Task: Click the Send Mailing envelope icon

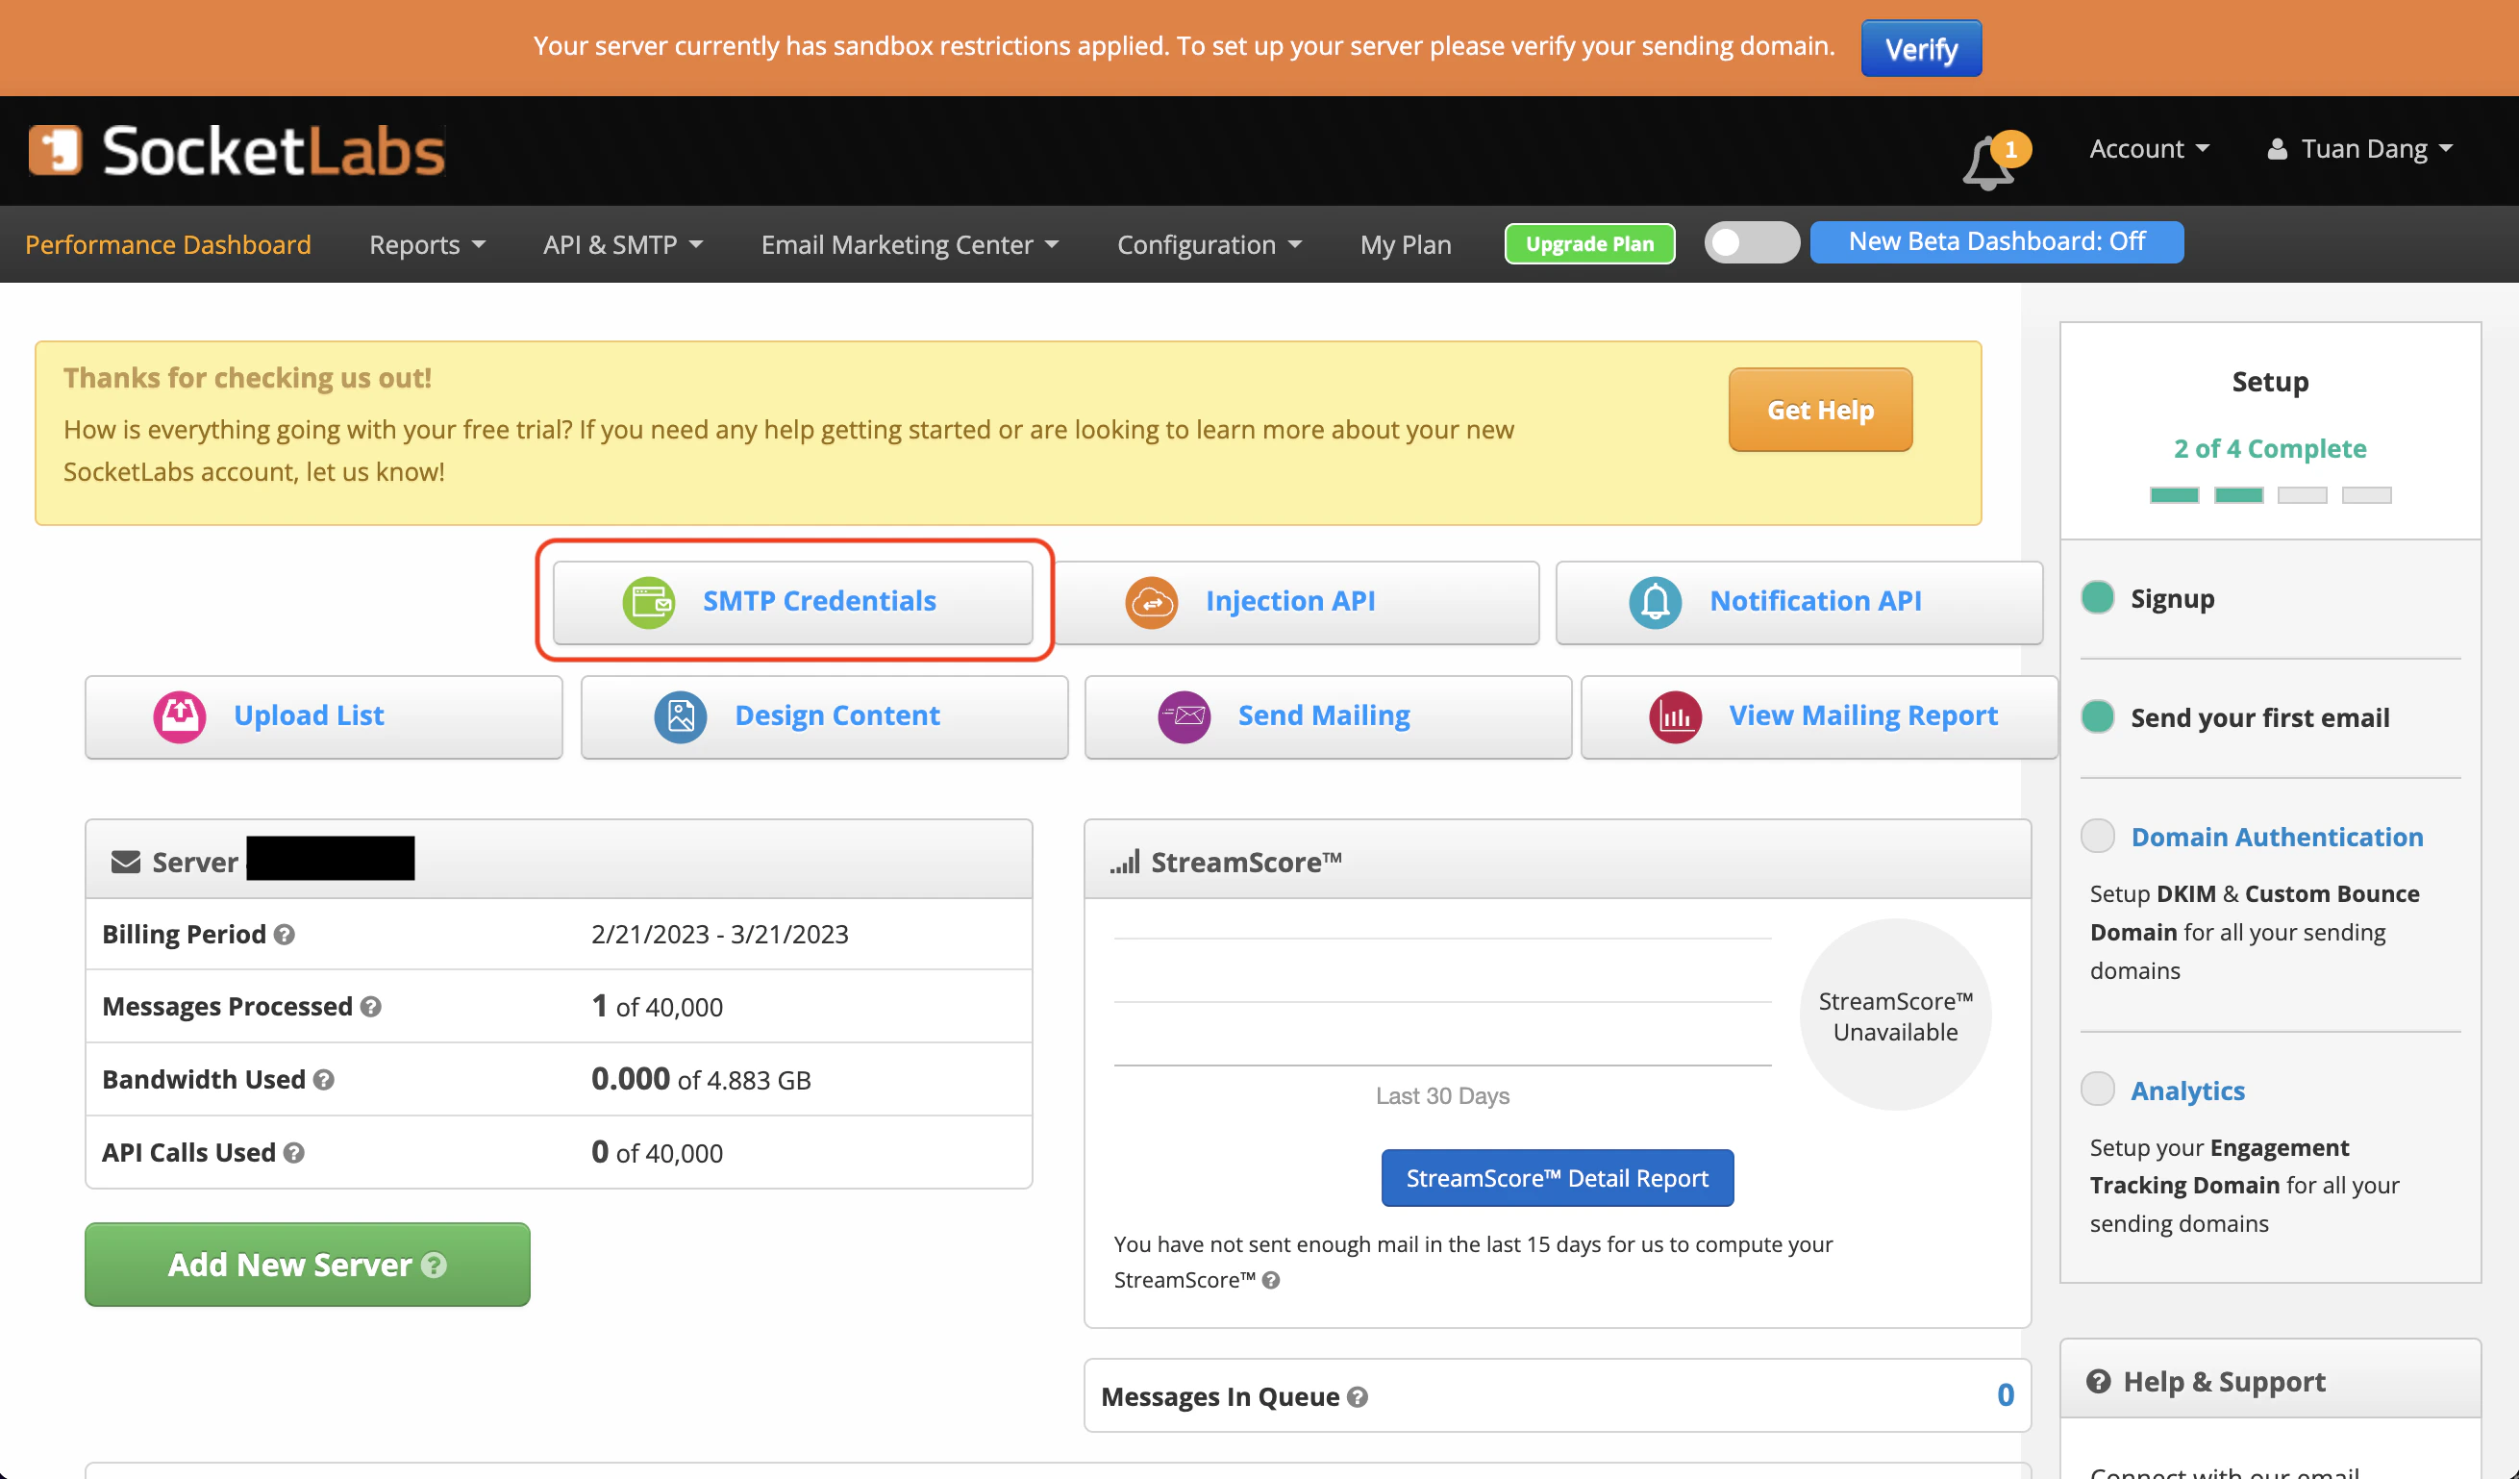Action: [x=1183, y=716]
